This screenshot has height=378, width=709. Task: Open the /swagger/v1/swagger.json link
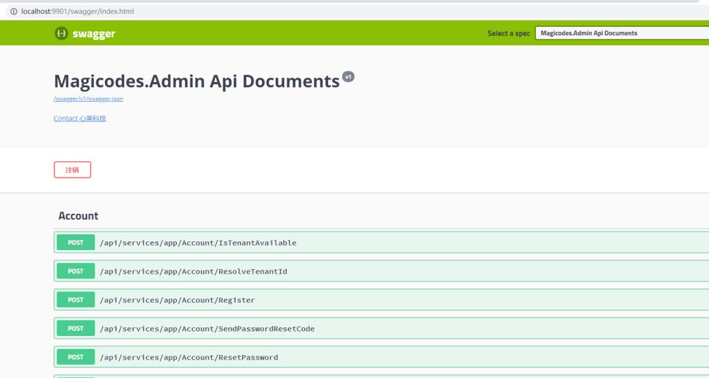88,98
